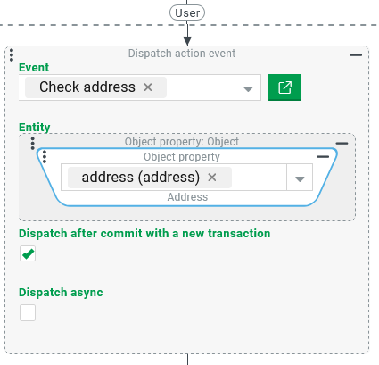
Task: Remove the Check address event tag
Action: (148, 87)
